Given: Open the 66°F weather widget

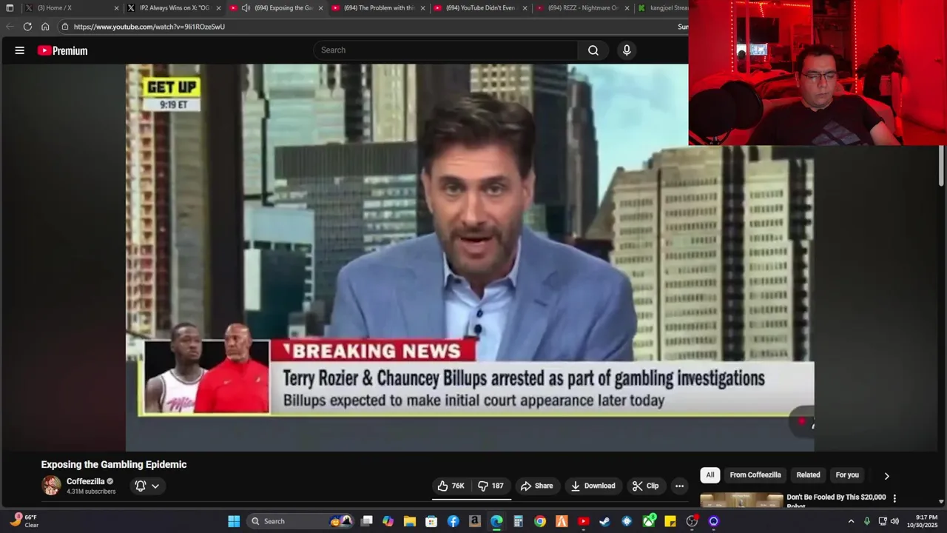Looking at the screenshot, I should tap(24, 521).
